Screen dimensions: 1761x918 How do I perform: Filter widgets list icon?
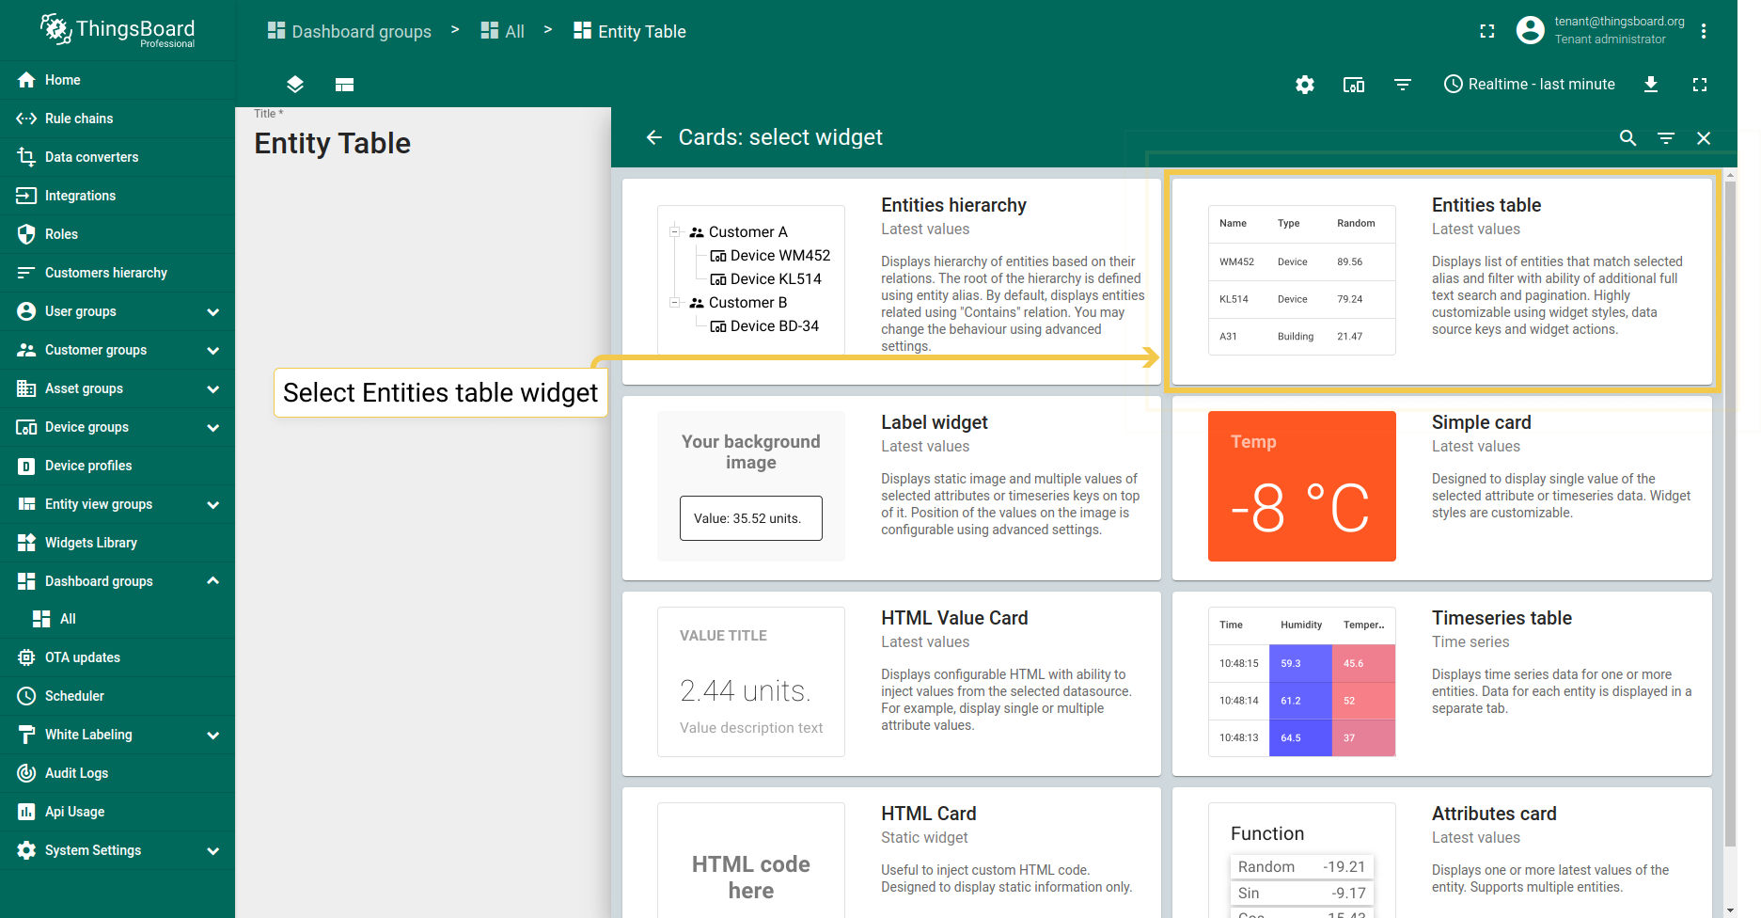(x=1666, y=138)
